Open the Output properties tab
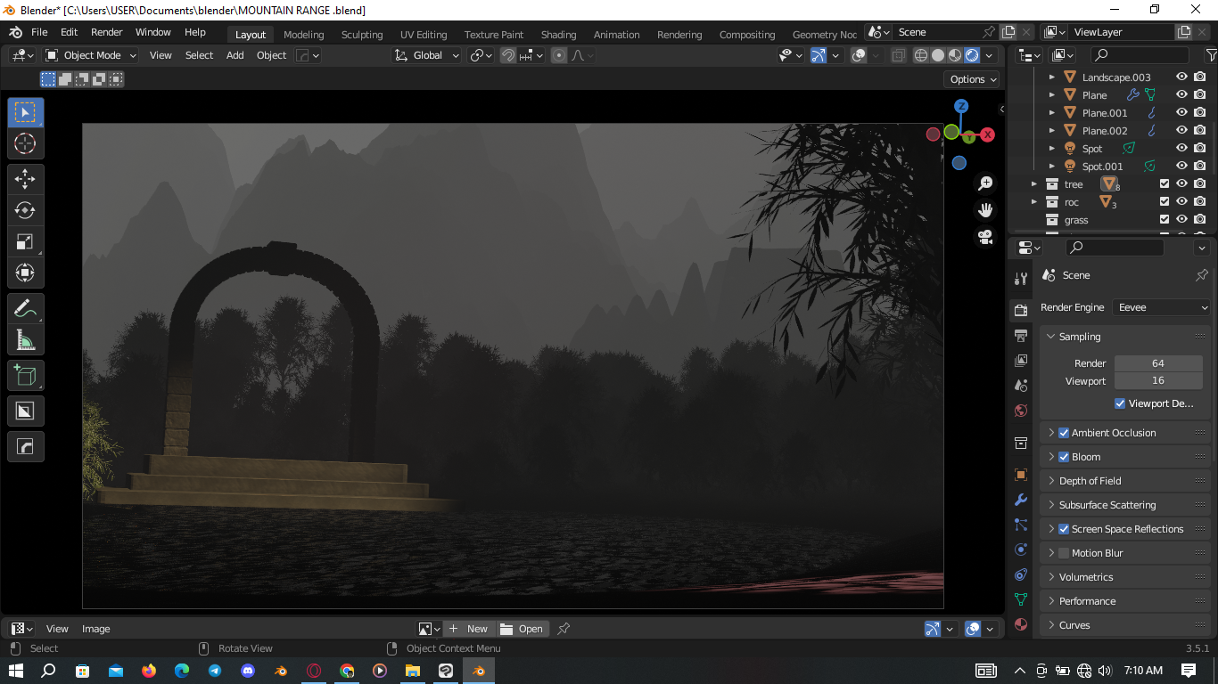This screenshot has width=1218, height=684. coord(1021,335)
